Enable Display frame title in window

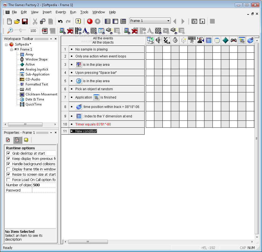tap(8, 169)
